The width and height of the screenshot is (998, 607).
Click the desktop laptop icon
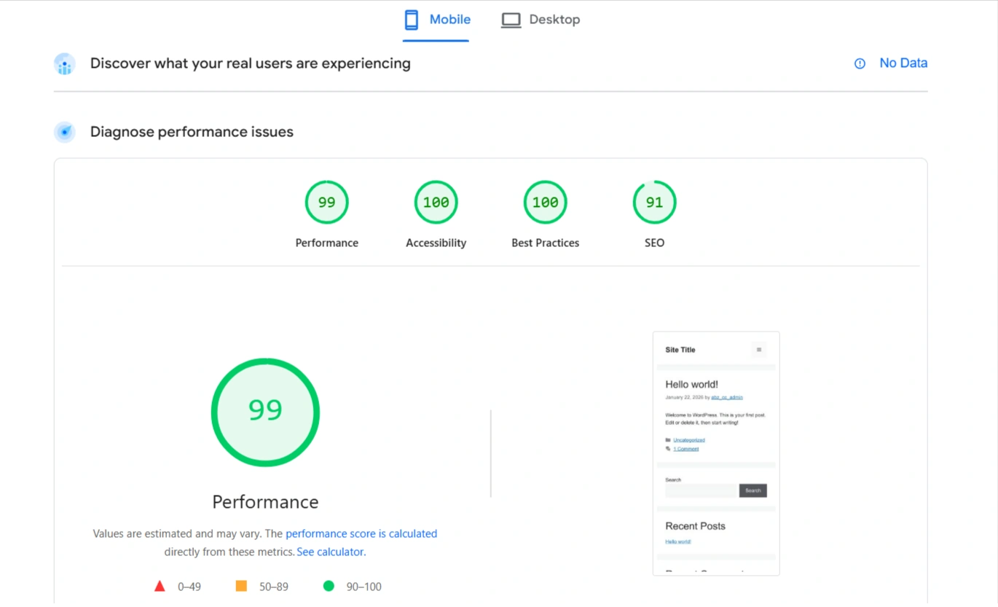point(511,20)
